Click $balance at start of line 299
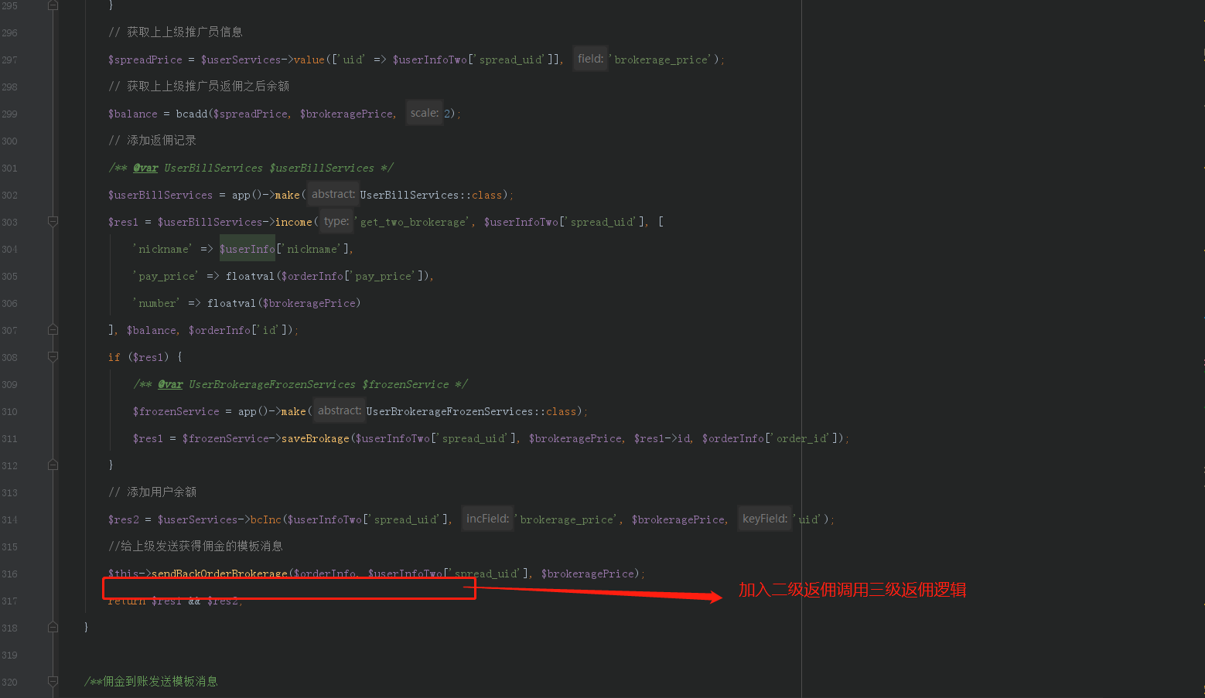1205x698 pixels. [133, 114]
